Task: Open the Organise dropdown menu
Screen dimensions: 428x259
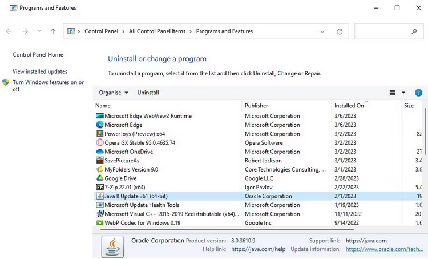Action: pyautogui.click(x=114, y=93)
